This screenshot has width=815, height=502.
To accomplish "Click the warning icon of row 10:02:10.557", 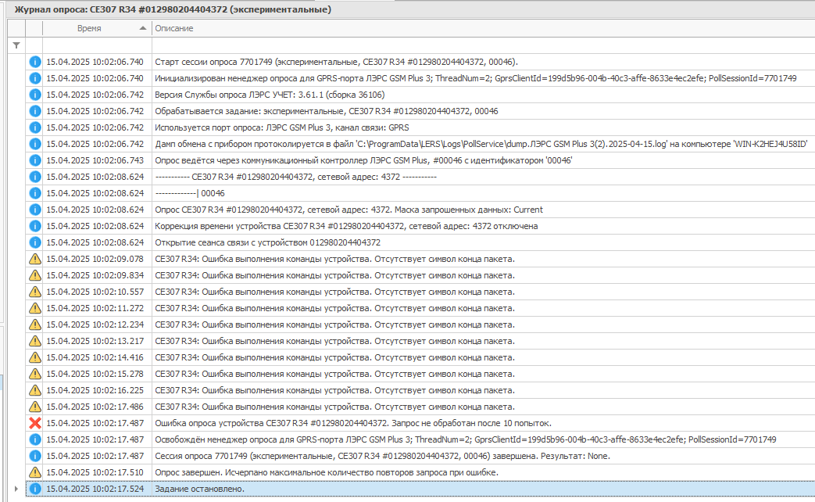I will 35,292.
